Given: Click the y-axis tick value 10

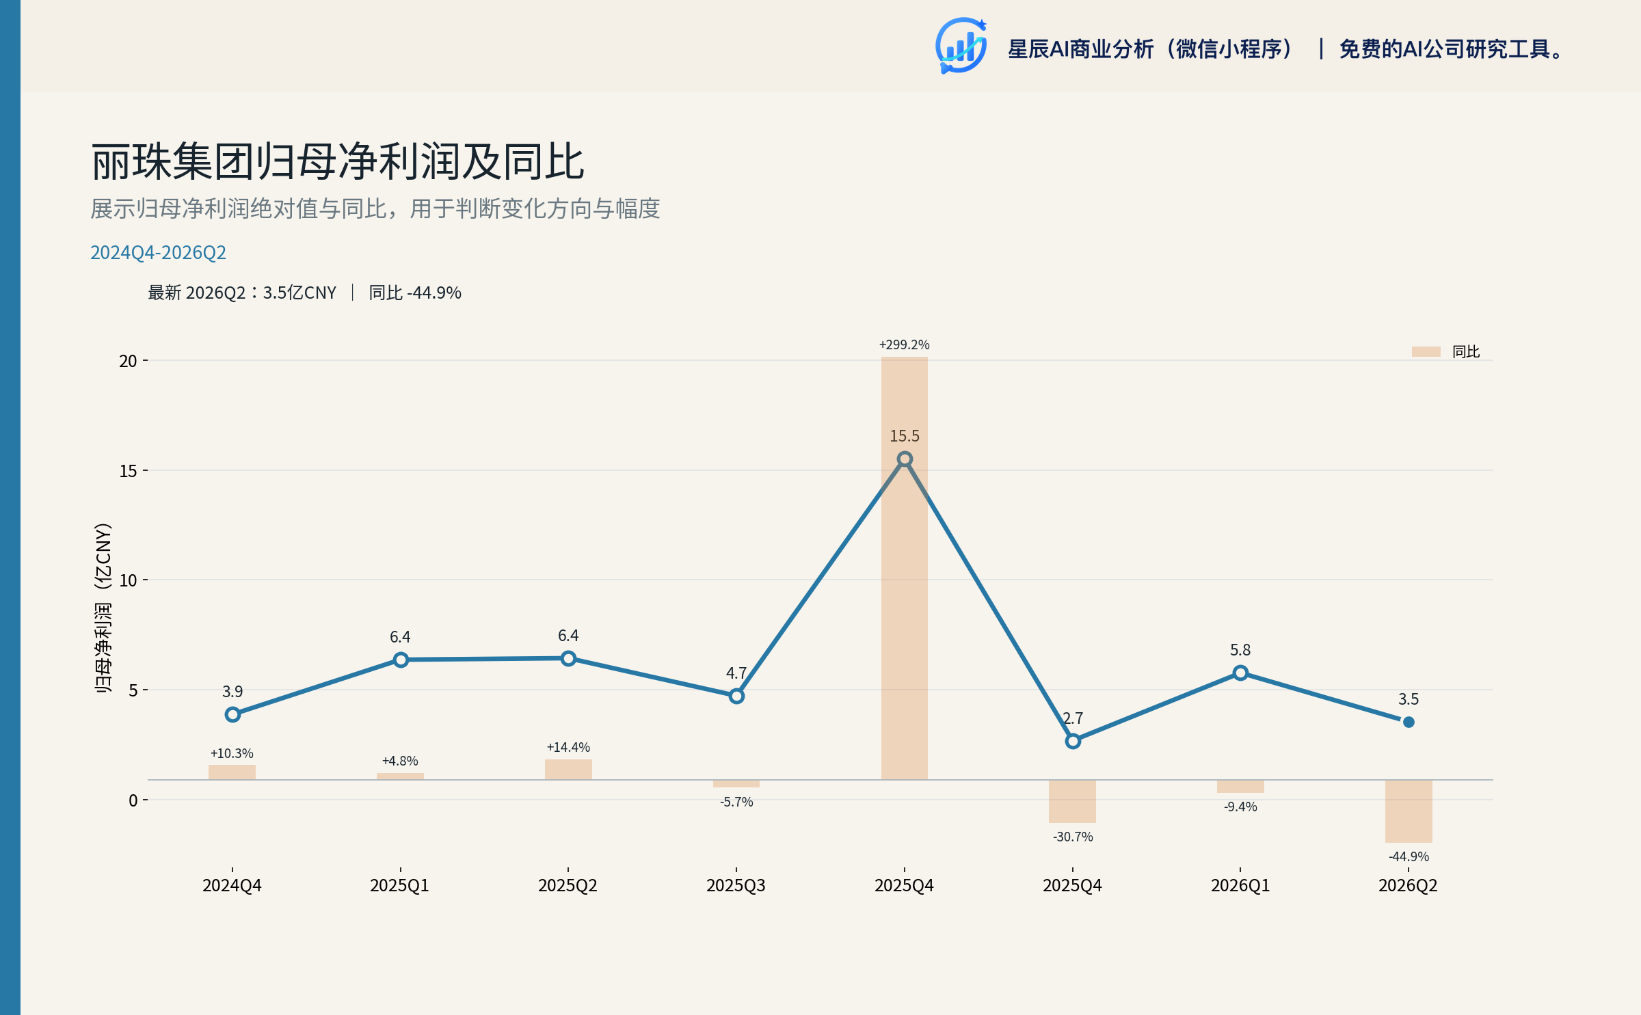Looking at the screenshot, I should (128, 580).
